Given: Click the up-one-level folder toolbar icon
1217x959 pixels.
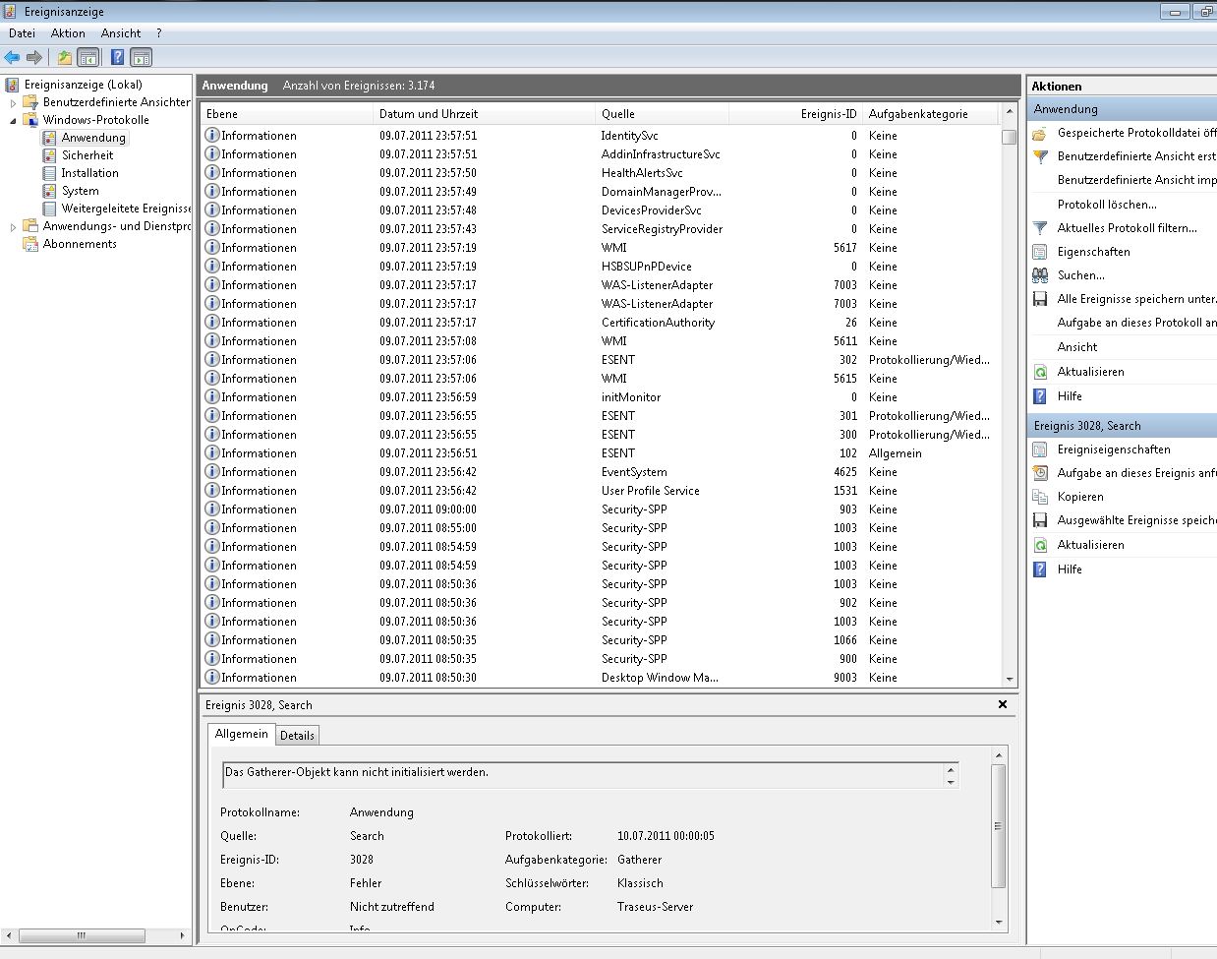Looking at the screenshot, I should pyautogui.click(x=65, y=58).
